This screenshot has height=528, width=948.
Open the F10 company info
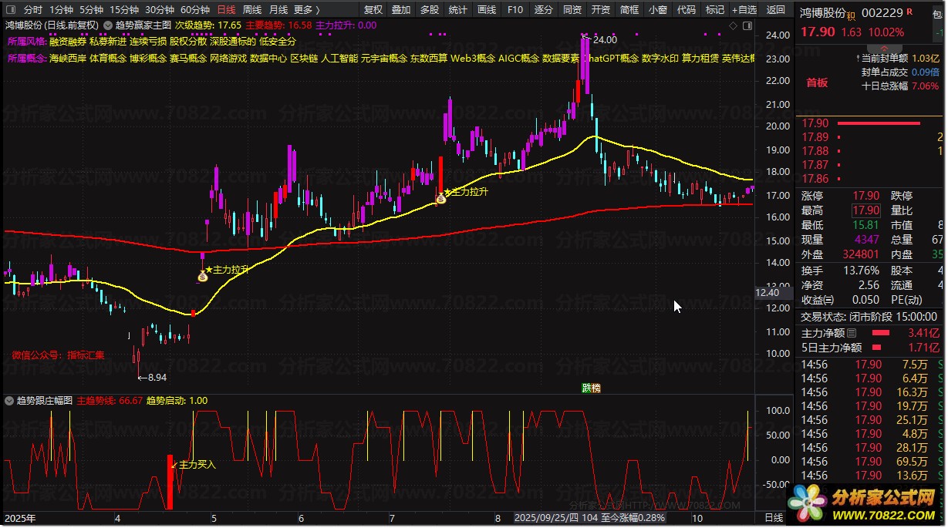pyautogui.click(x=515, y=10)
